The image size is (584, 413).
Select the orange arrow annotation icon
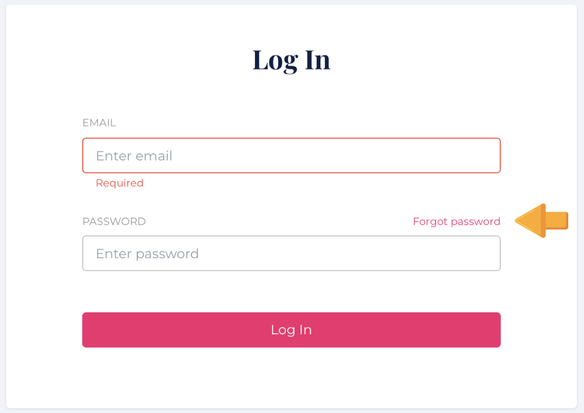(541, 221)
